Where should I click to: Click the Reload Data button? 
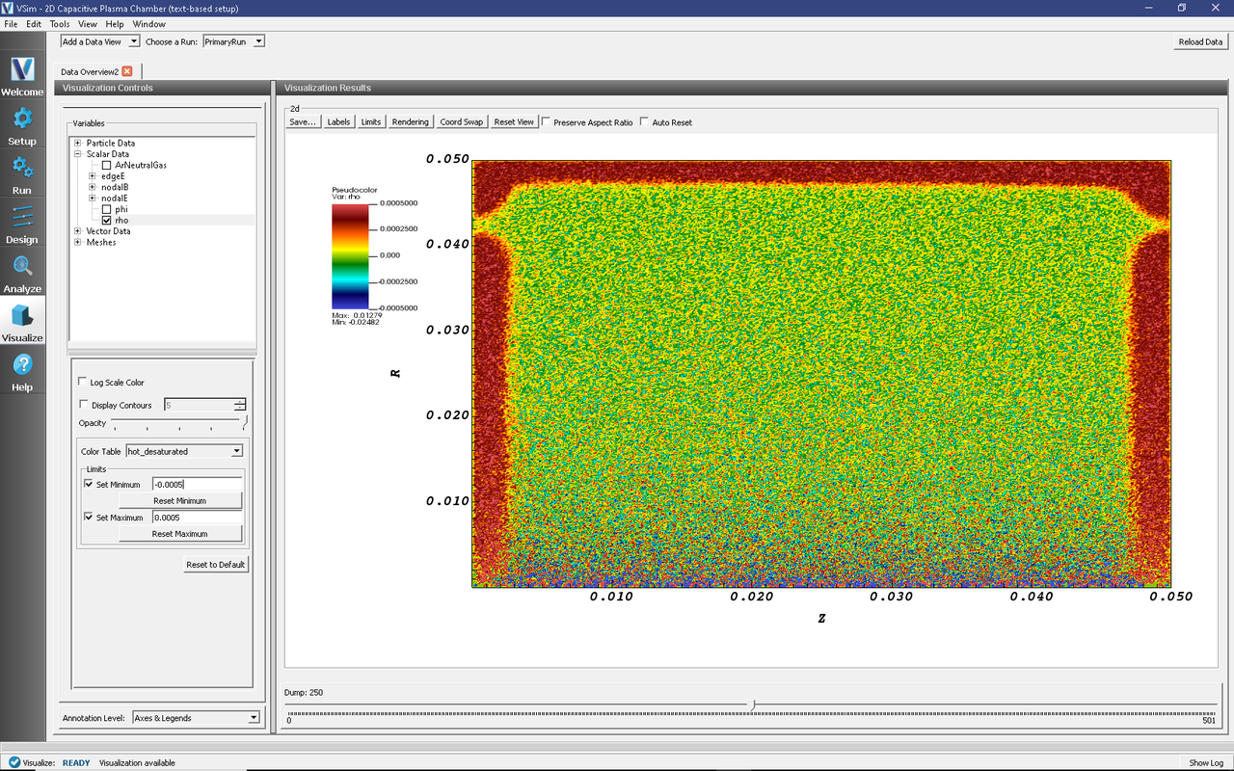[x=1200, y=41]
